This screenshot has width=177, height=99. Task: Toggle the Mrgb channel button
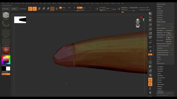click(64, 8)
